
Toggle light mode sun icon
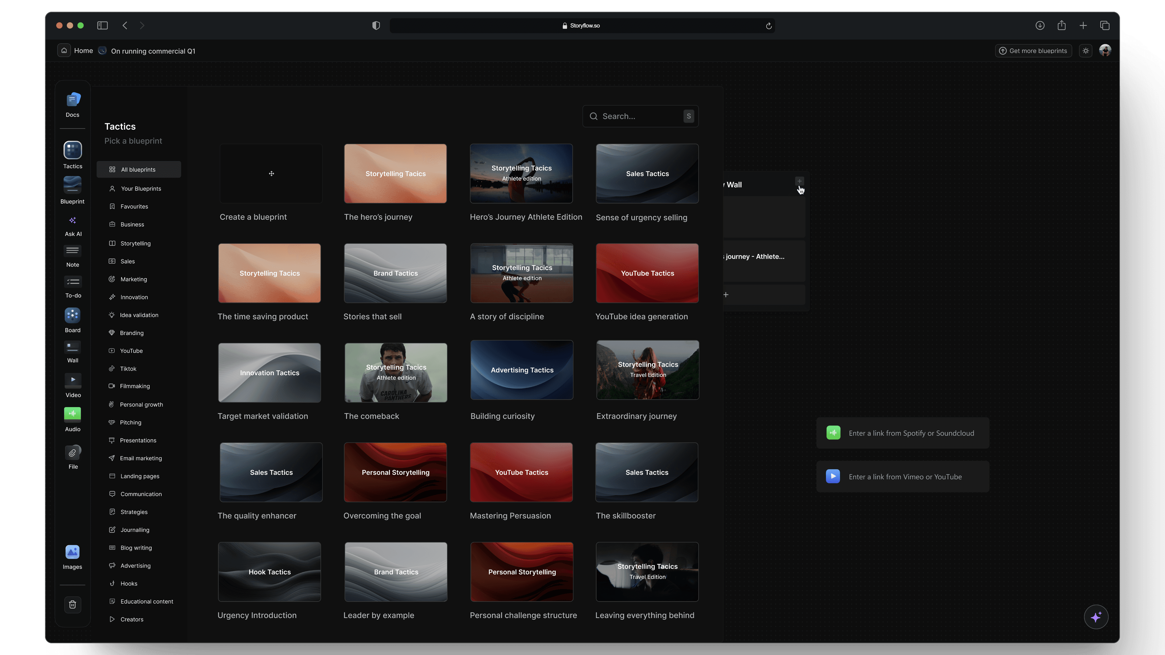1086,51
